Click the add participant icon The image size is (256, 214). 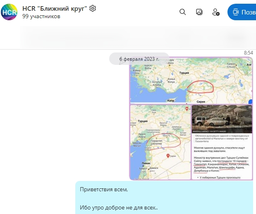(215, 12)
